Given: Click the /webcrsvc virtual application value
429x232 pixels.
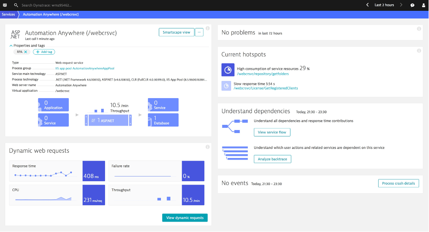Looking at the screenshot, I should click(x=62, y=91).
